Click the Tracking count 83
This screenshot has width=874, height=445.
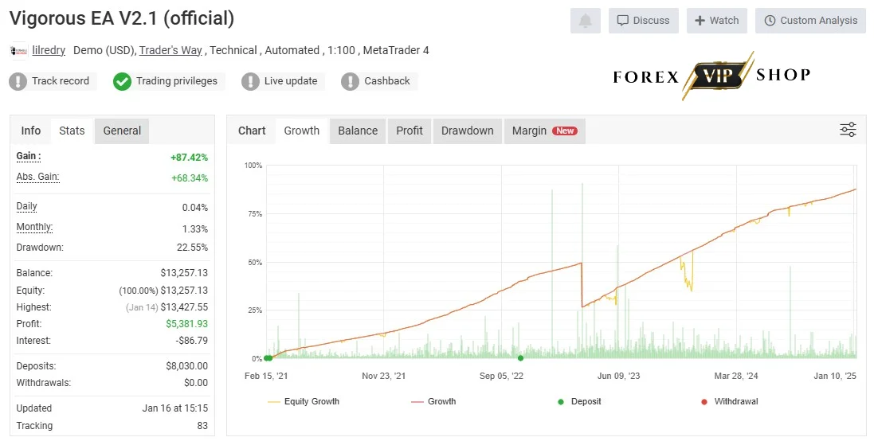click(202, 426)
